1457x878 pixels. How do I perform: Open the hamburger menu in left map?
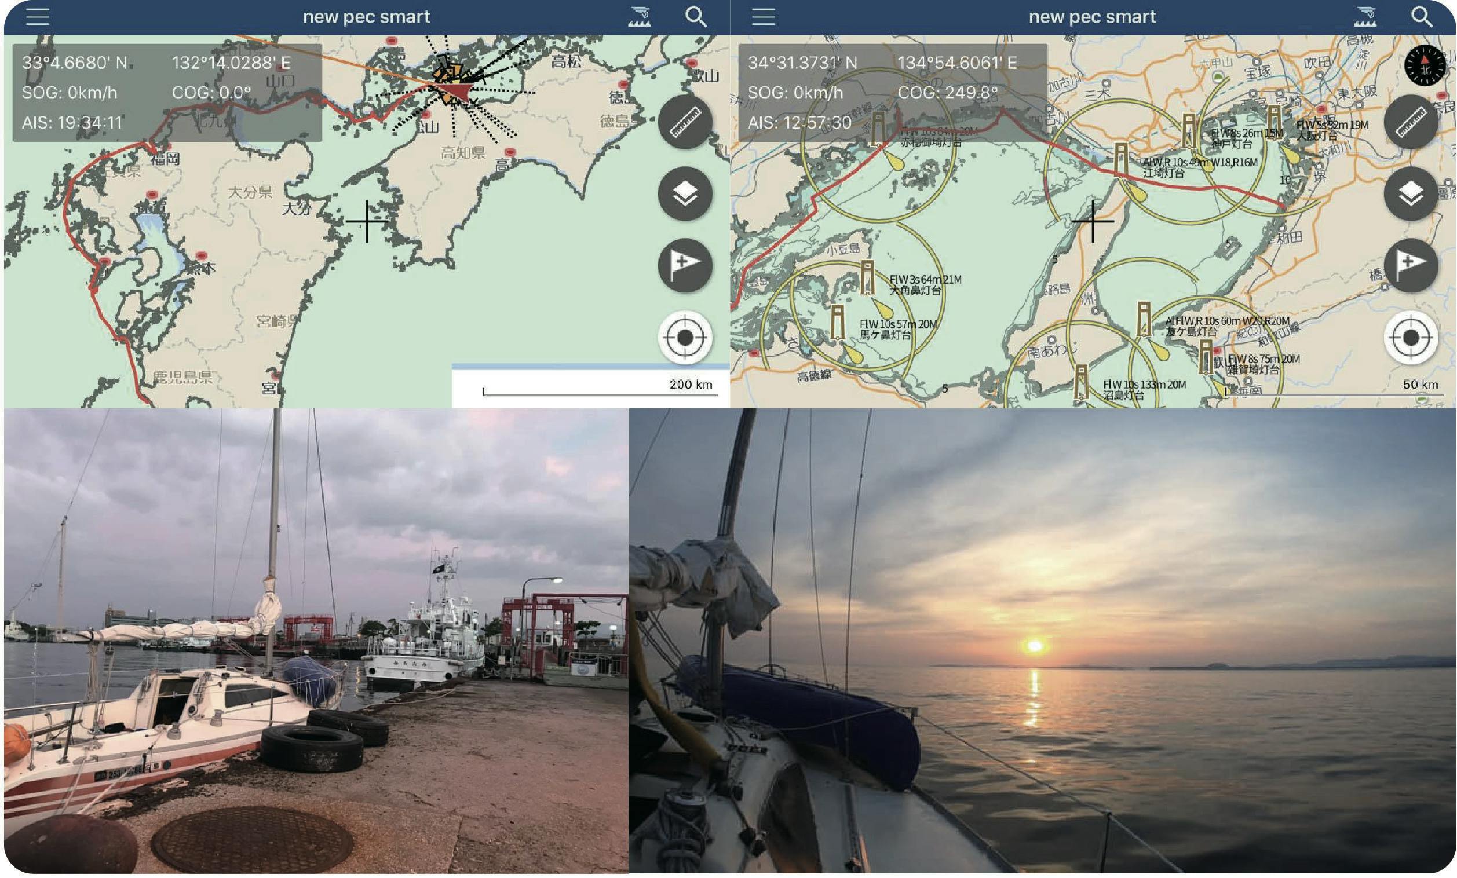pyautogui.click(x=37, y=17)
